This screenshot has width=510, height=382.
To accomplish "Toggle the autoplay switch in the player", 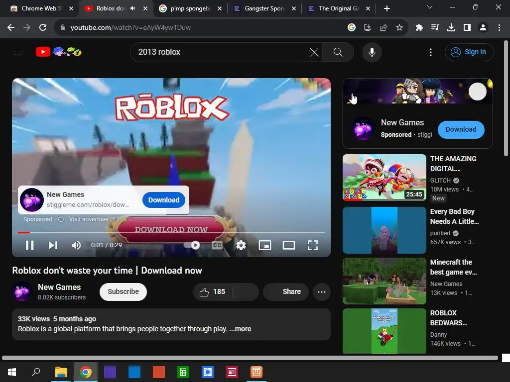I will 192,245.
